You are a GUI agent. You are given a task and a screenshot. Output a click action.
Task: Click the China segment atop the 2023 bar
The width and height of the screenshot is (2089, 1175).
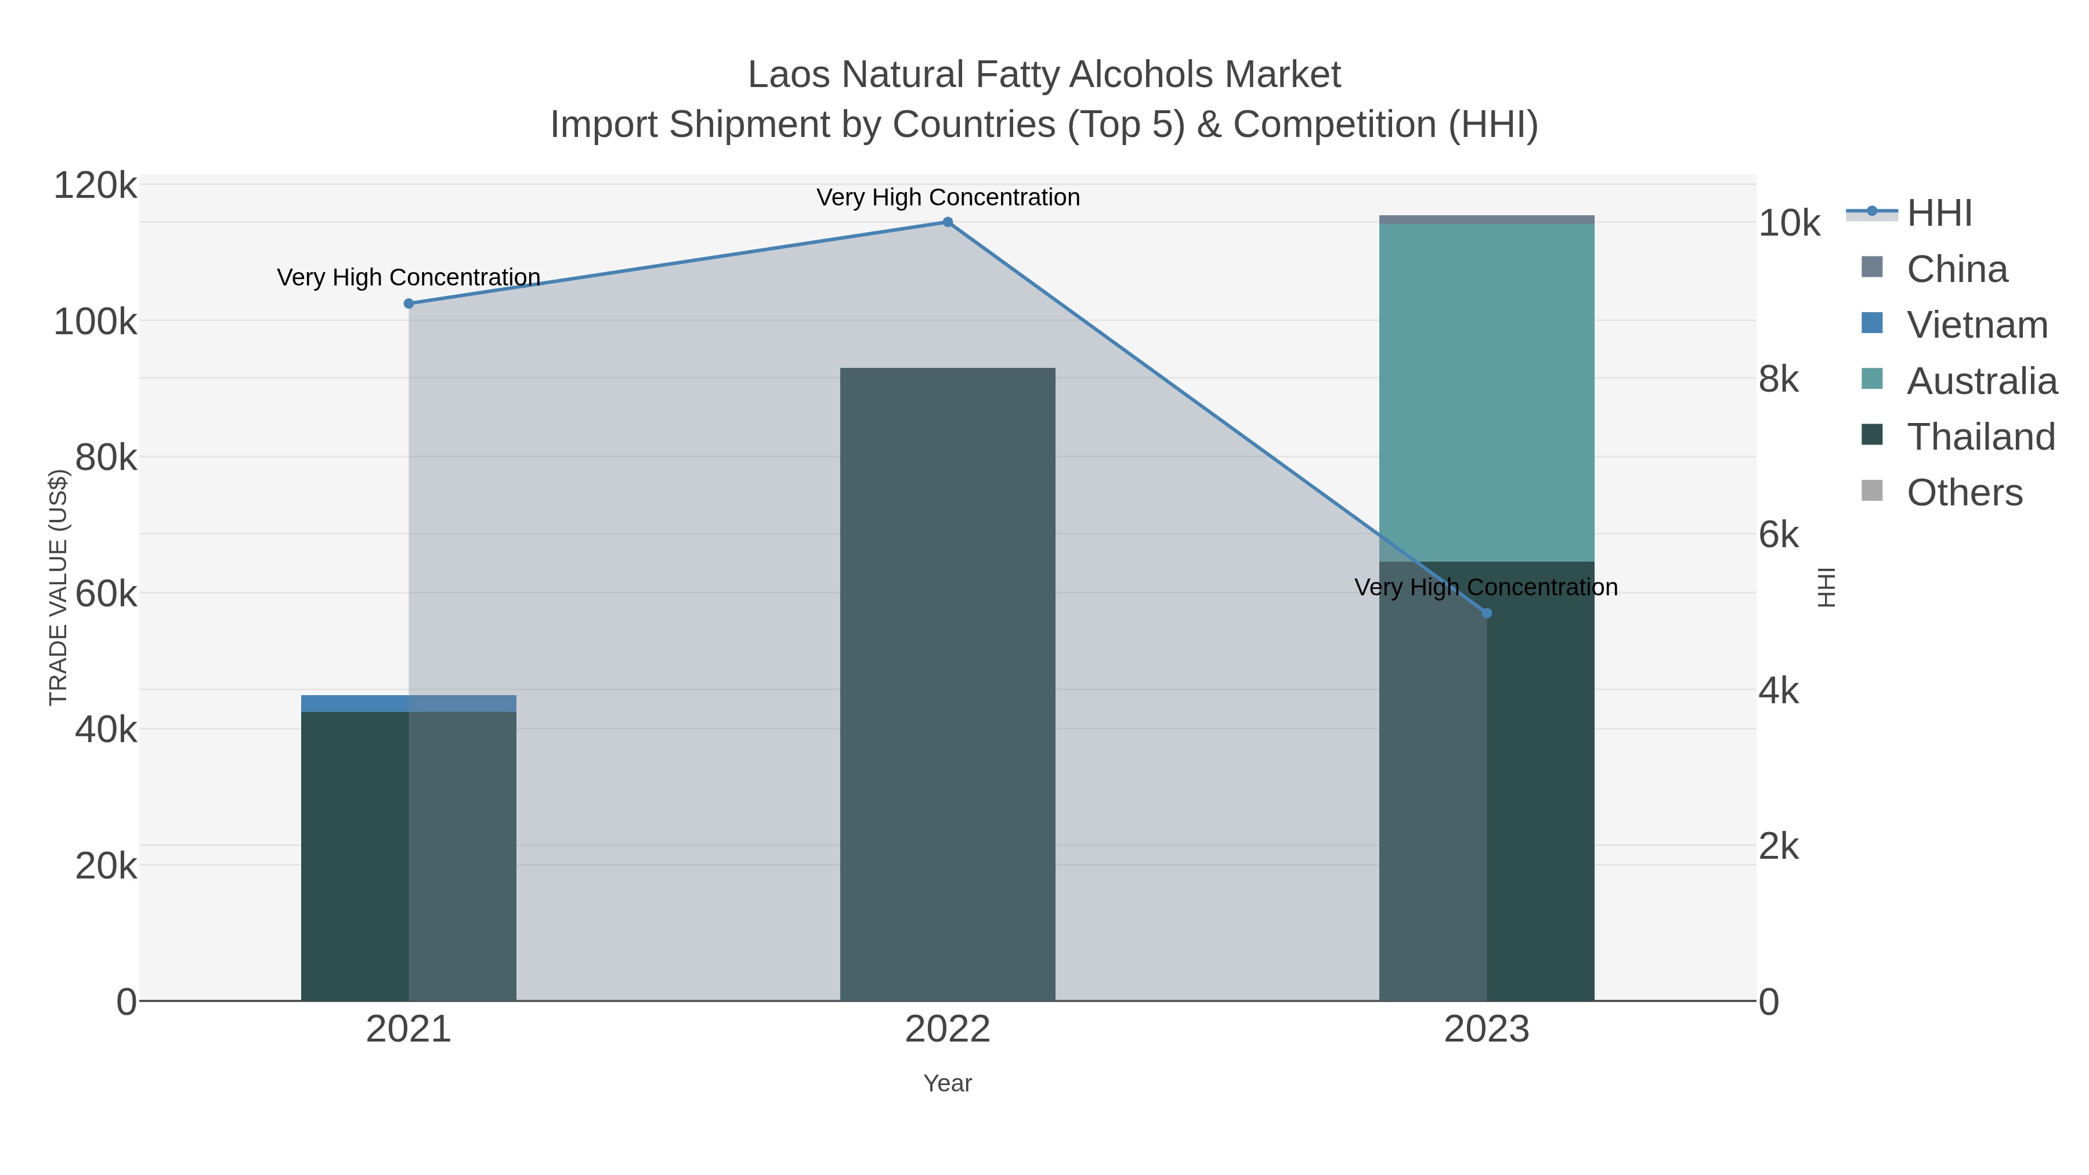(1487, 220)
